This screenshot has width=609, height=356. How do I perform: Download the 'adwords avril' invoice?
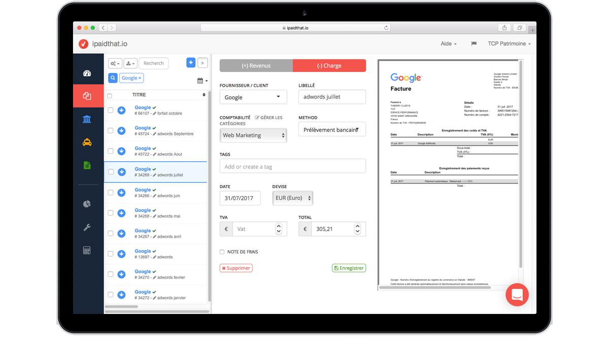pyautogui.click(x=121, y=233)
